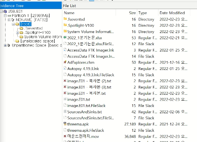The height and width of the screenshot is (142, 197).
Task: Click deleted-file icon of 마운트전까지.mov
Action: point(65,136)
